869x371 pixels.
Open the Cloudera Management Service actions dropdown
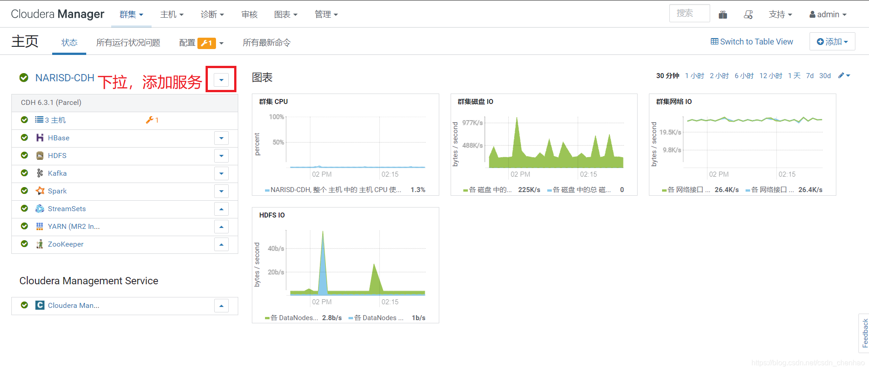221,306
